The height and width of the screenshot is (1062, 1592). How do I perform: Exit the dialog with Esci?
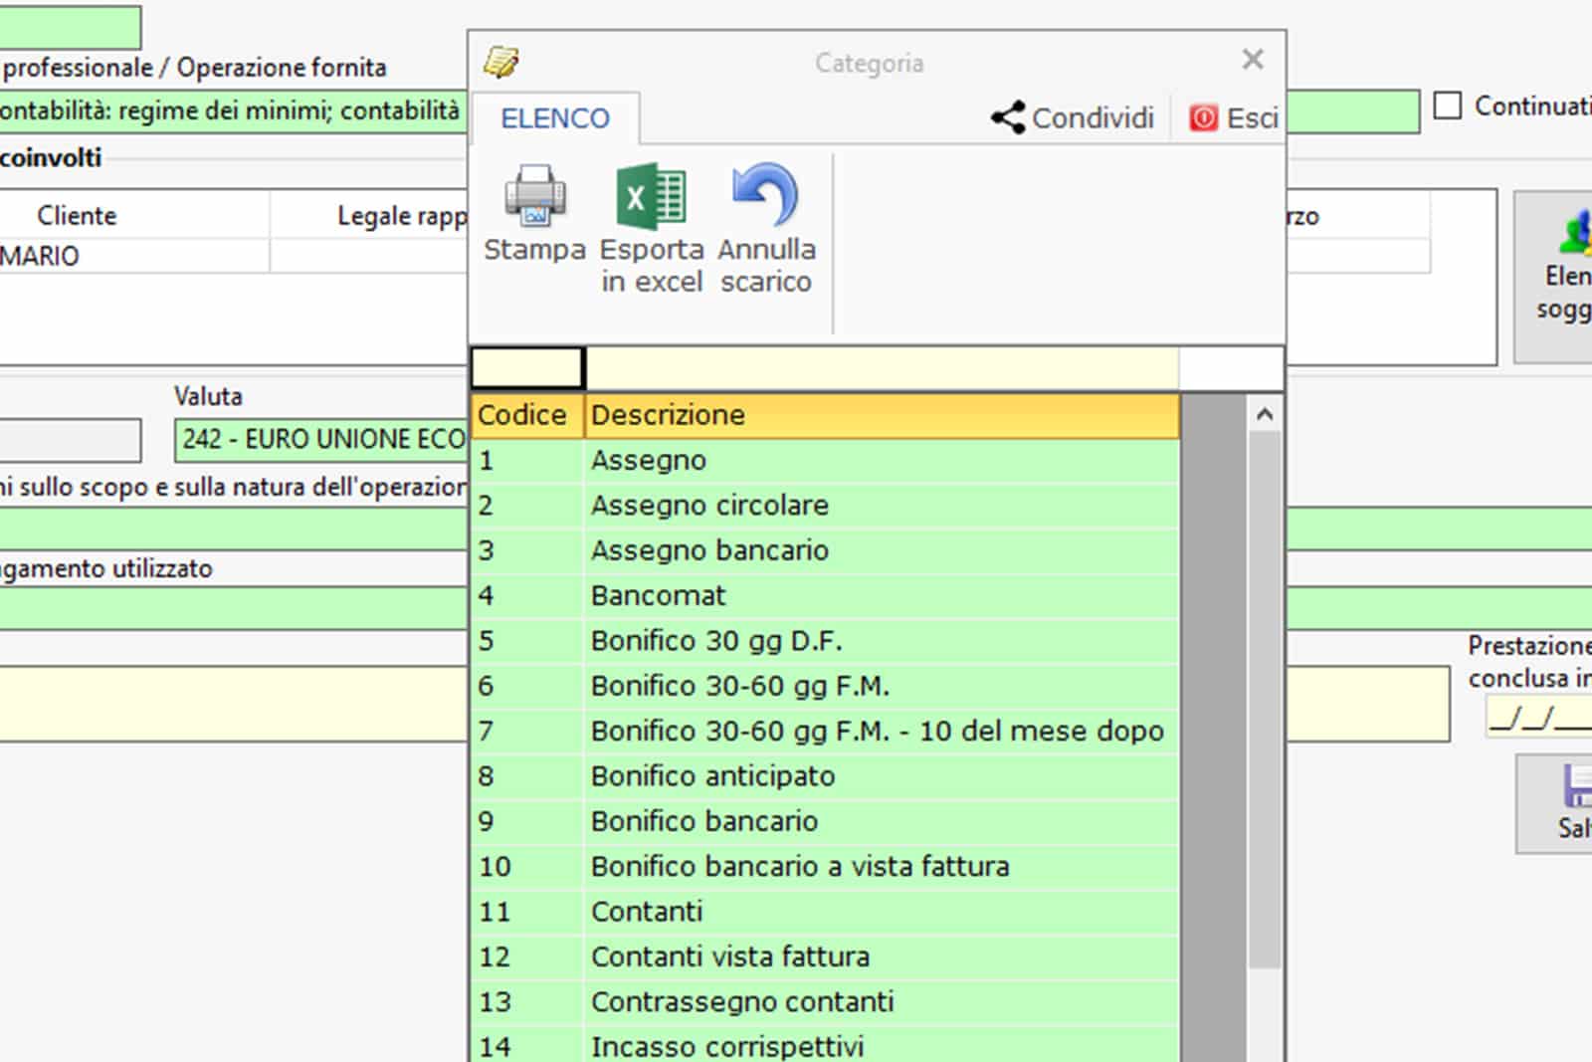1234,118
